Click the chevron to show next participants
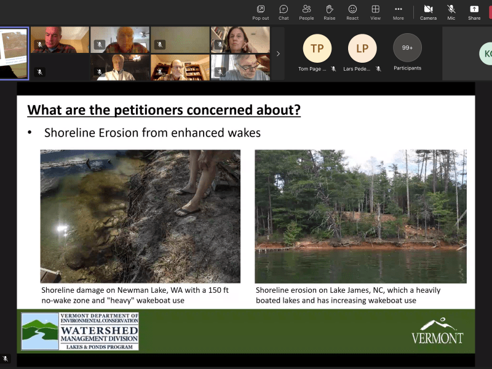Viewport: 492px width, 369px height. point(278,54)
